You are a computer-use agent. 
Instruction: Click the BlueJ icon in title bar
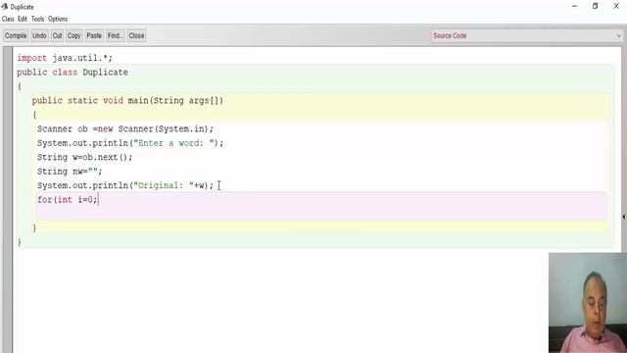coord(5,7)
